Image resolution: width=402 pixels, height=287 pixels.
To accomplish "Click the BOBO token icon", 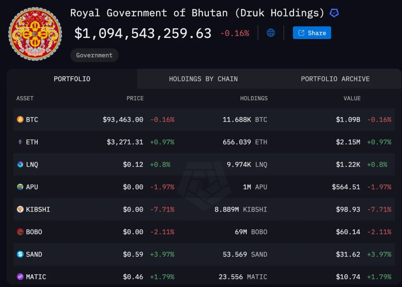I will click(x=20, y=232).
